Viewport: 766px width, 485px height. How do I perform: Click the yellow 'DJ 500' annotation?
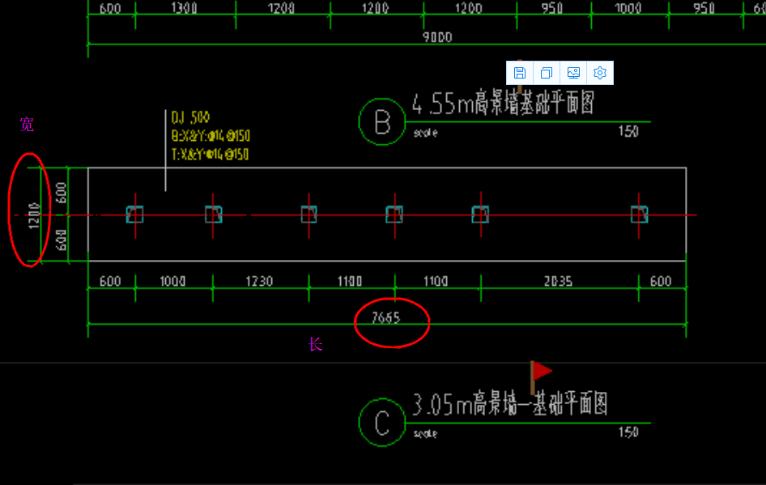(x=190, y=117)
